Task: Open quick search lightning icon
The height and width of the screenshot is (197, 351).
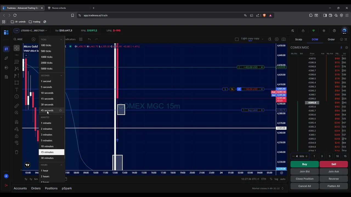Action: (270, 39)
